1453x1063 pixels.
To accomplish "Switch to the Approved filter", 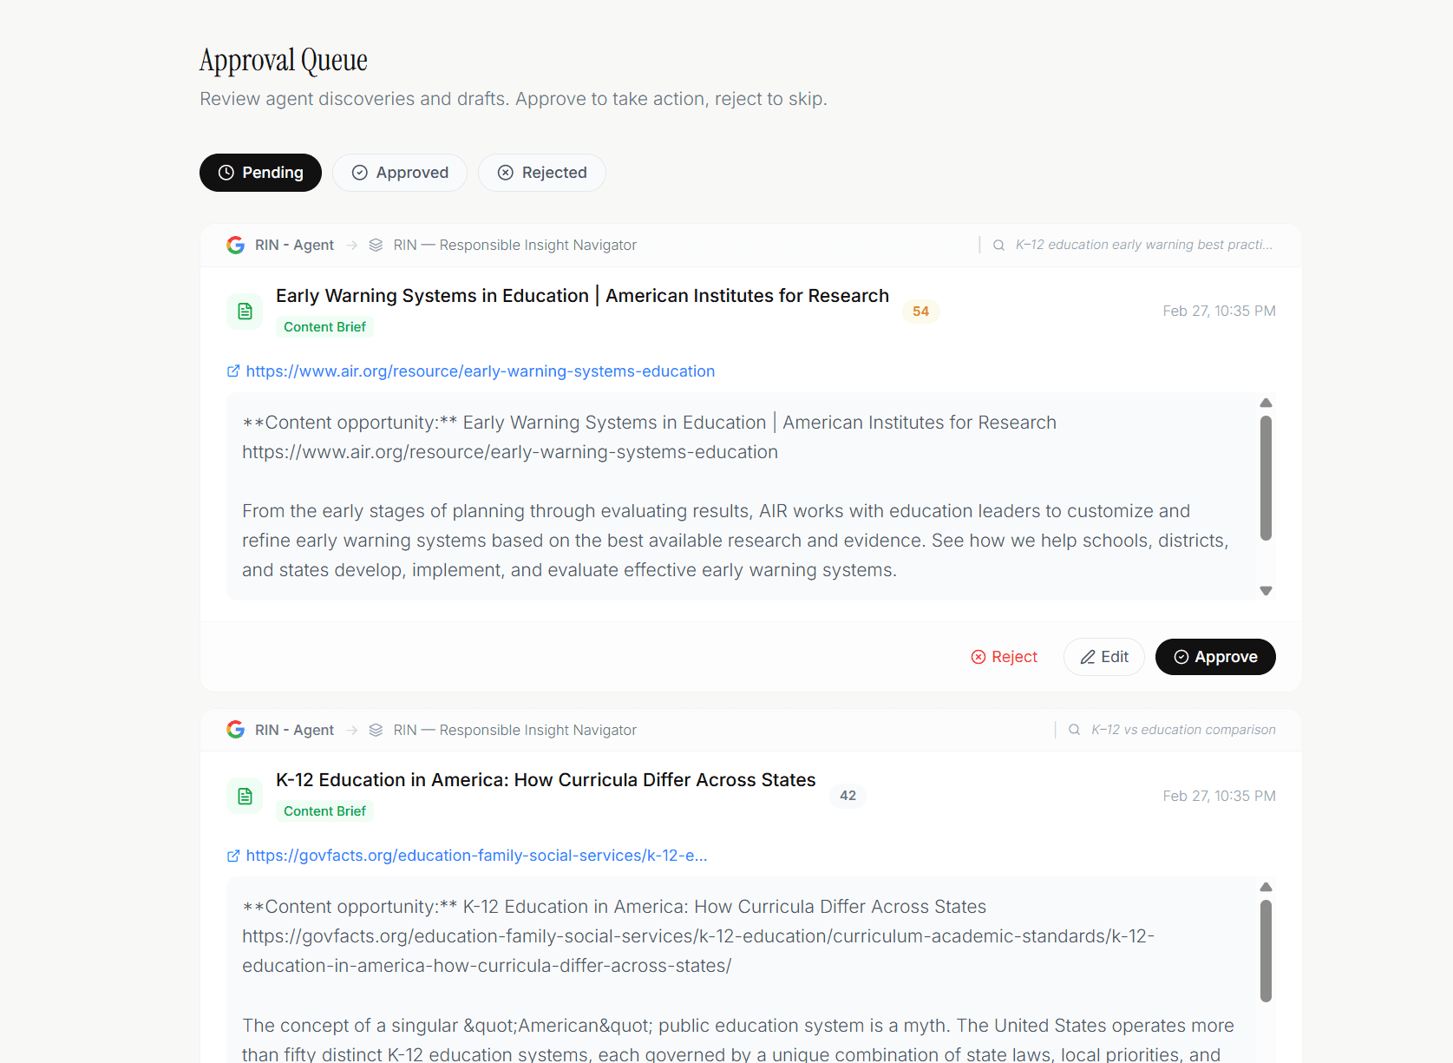I will point(400,172).
